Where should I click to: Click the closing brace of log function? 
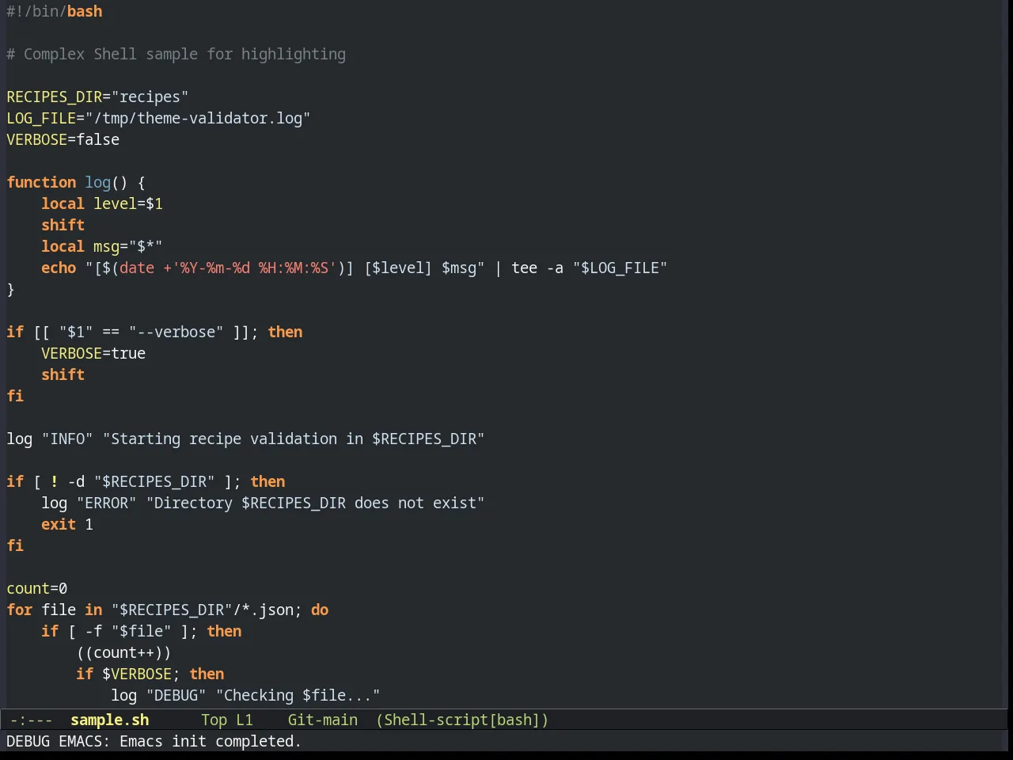click(x=10, y=289)
